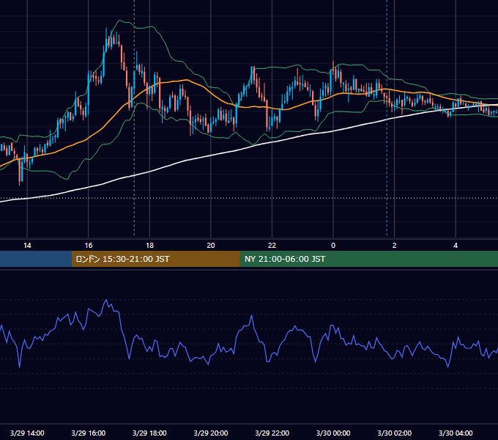
Task: Click the 3/30 04:00 date label
Action: [x=456, y=433]
